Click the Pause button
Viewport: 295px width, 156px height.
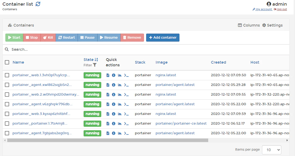coord(88,38)
